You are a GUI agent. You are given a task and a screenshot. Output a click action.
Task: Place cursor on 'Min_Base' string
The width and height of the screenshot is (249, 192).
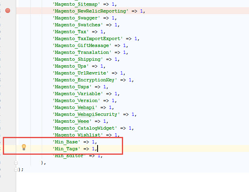[x=66, y=142]
